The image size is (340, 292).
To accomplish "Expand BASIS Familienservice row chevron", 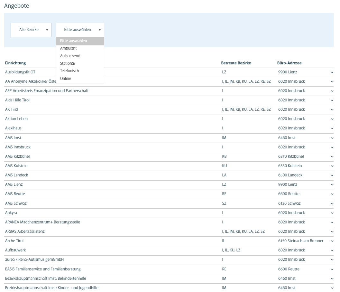I will [332, 269].
